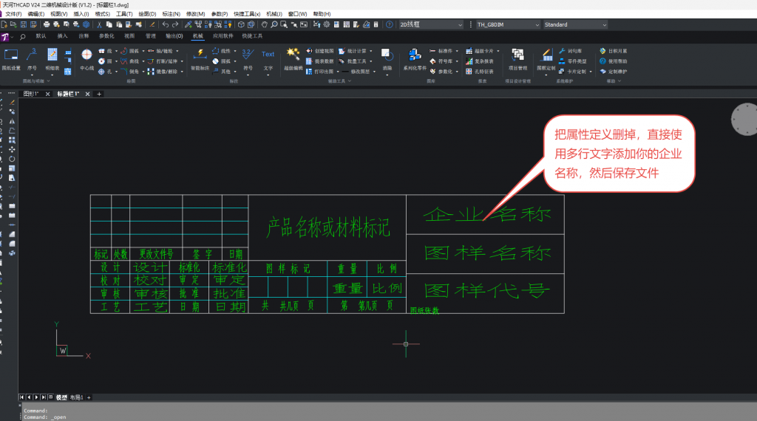Click the 创建视图 create view button
Image resolution: width=757 pixels, height=421 pixels.
point(319,51)
